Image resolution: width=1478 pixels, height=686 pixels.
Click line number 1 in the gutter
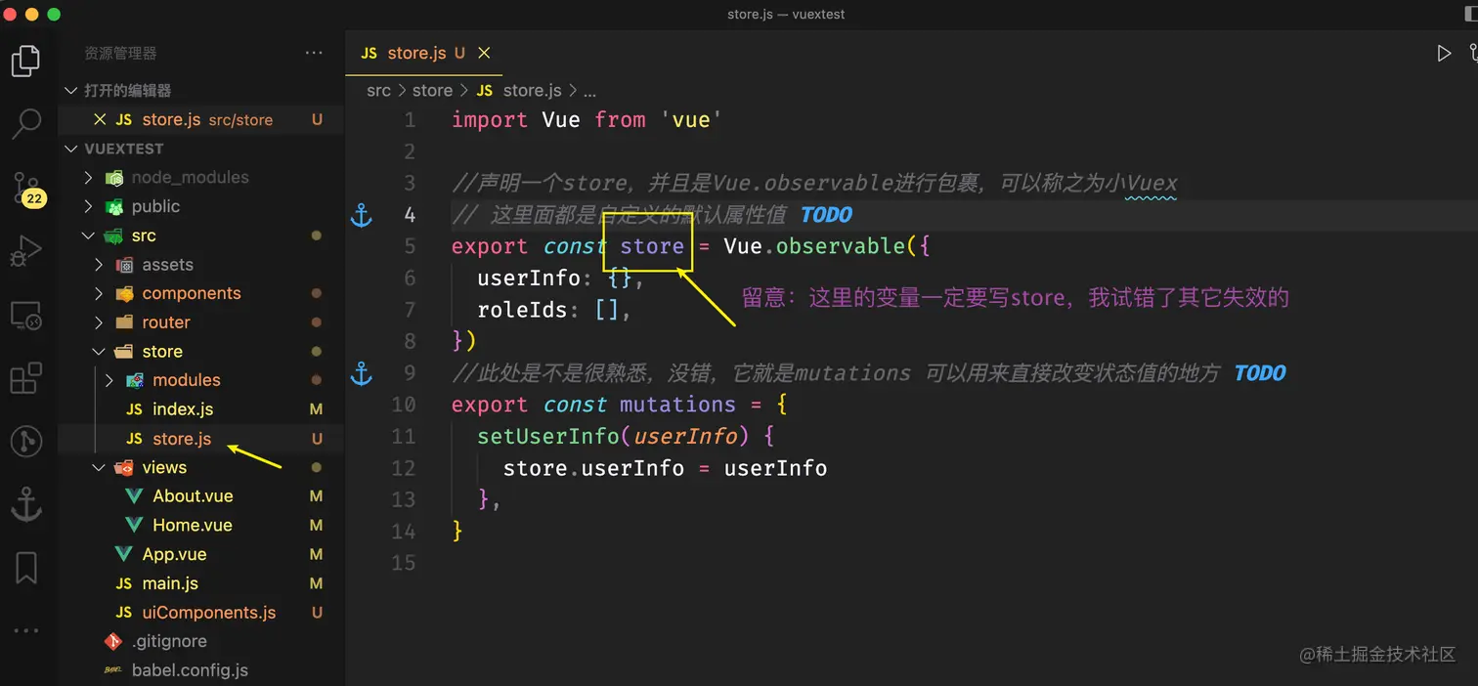(x=410, y=120)
